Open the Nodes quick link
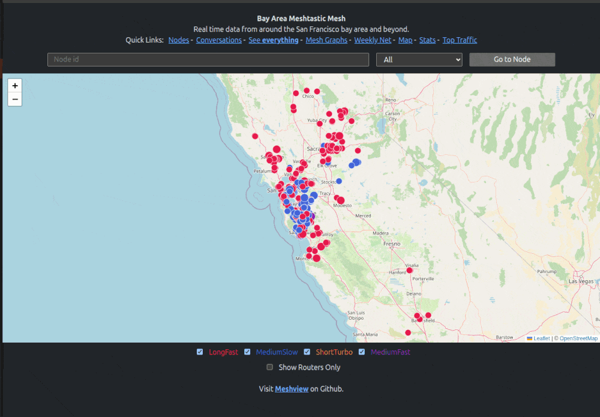The width and height of the screenshot is (600, 417). tap(178, 40)
